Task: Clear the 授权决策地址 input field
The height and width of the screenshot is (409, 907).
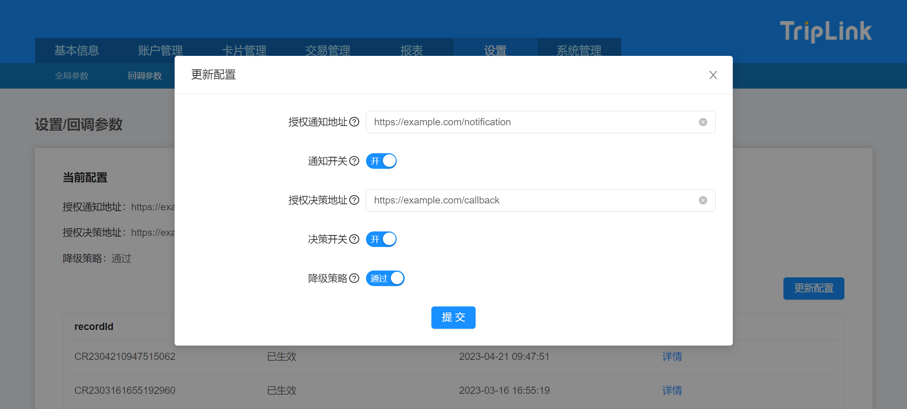Action: [x=703, y=200]
